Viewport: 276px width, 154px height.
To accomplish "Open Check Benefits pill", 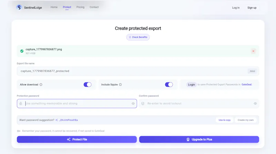I will pyautogui.click(x=138, y=37).
